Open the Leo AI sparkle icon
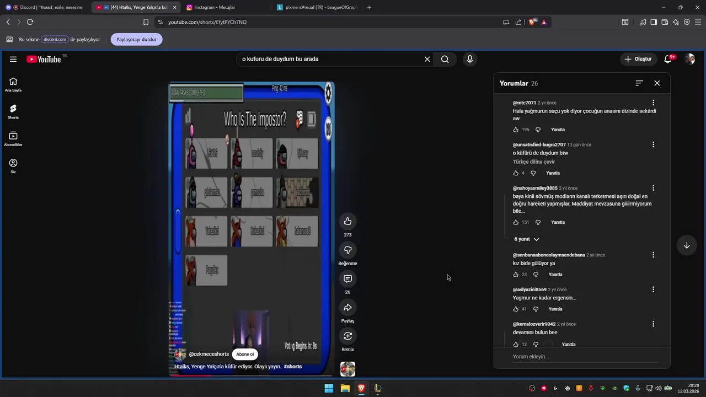 pyautogui.click(x=676, y=22)
